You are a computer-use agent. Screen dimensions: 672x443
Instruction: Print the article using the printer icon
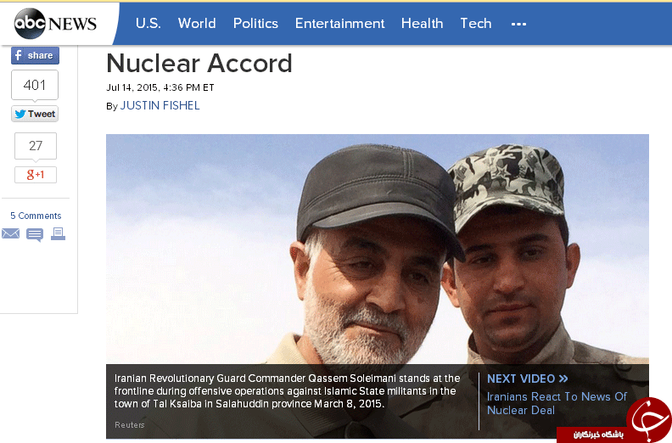coord(58,234)
